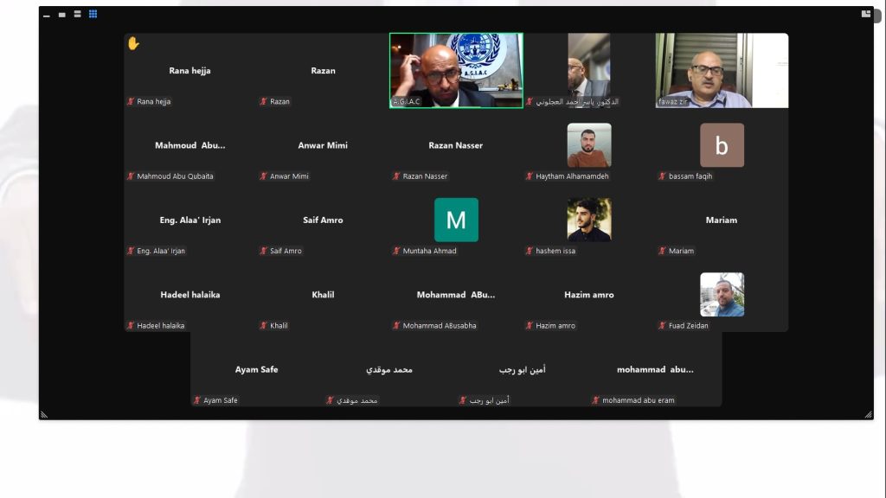Click bassam faqih's brown "b" avatar
This screenshot has height=498, width=886.
(x=722, y=145)
